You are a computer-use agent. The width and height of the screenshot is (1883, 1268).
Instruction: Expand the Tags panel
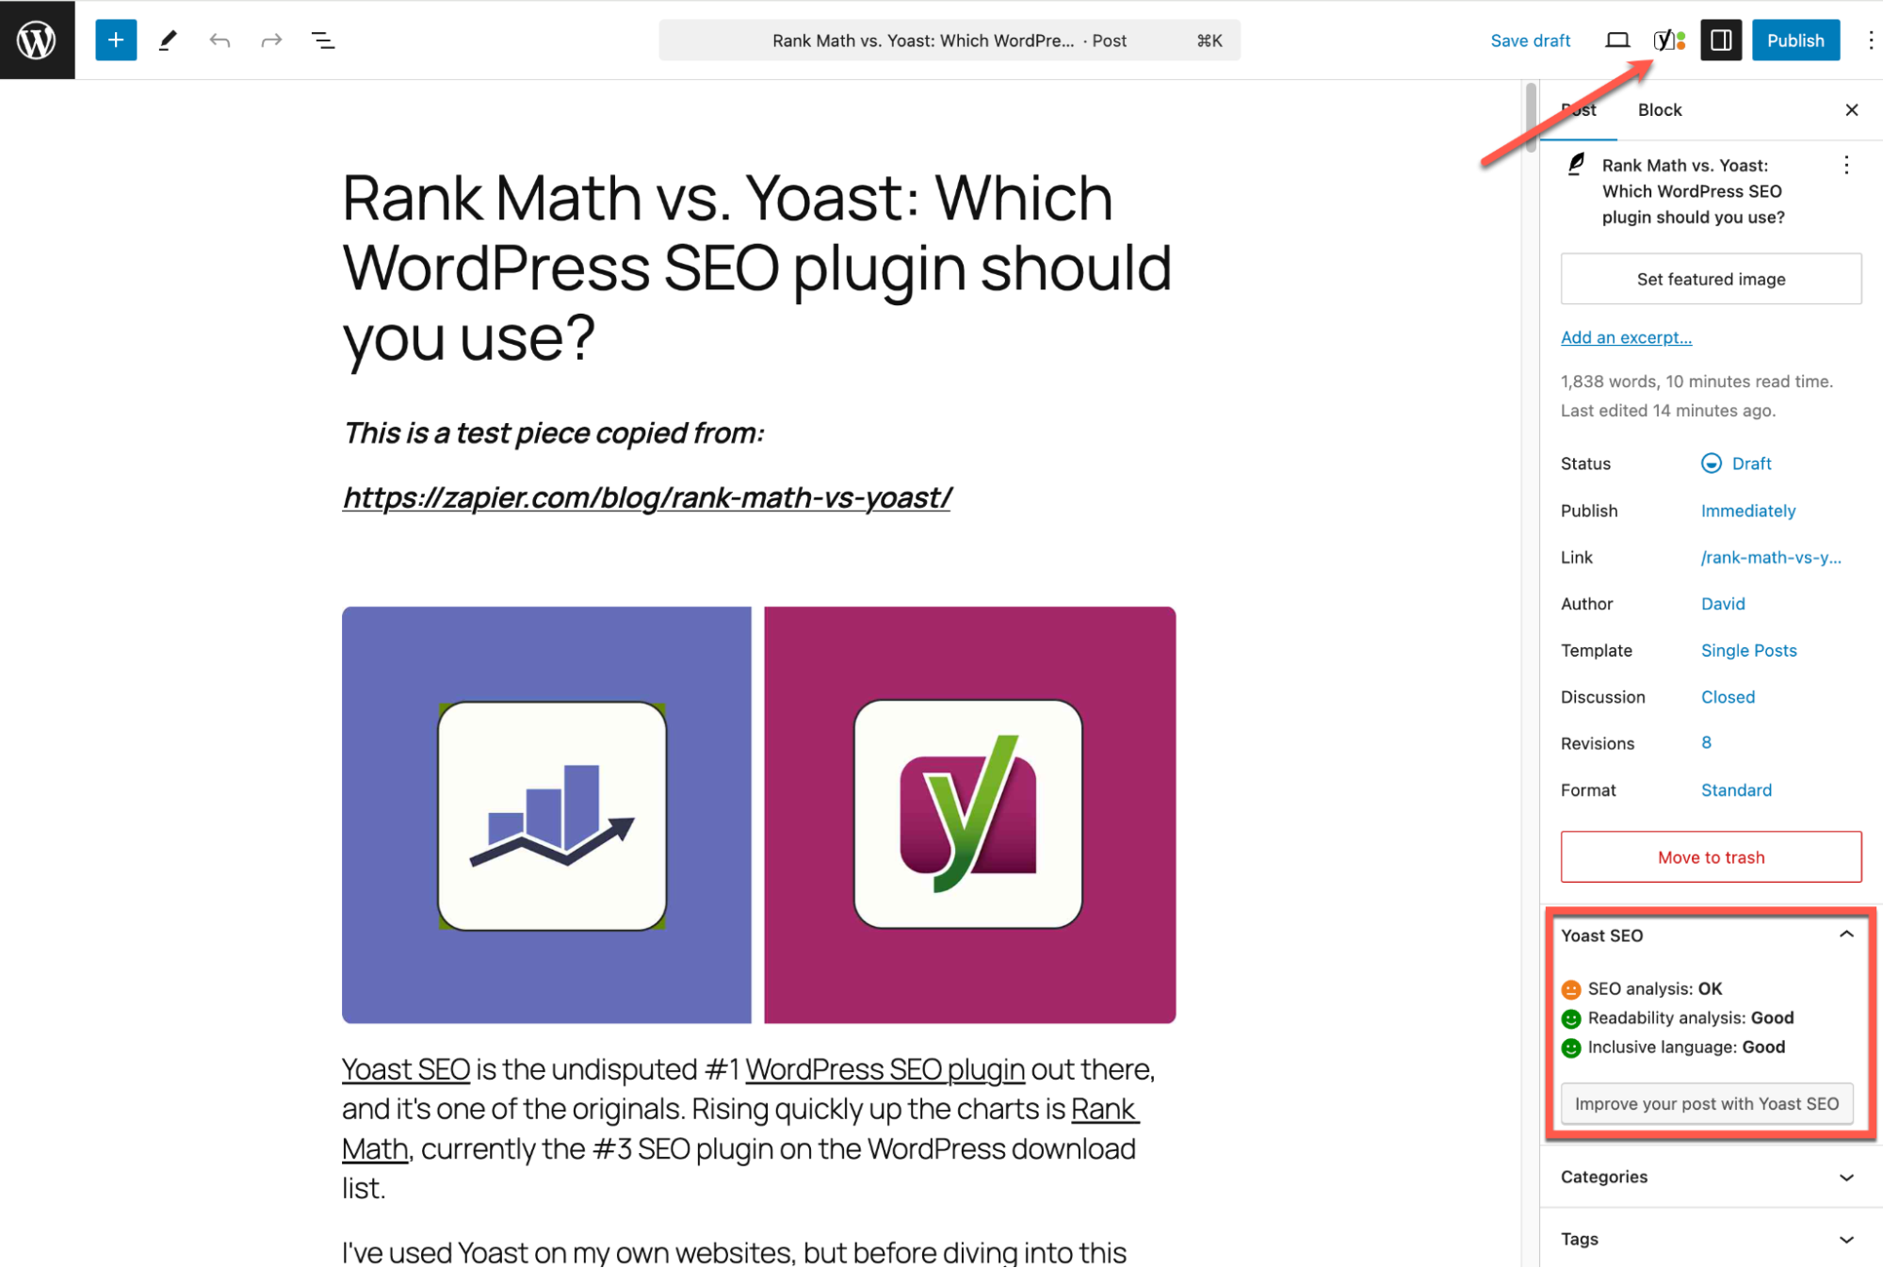1846,1239
